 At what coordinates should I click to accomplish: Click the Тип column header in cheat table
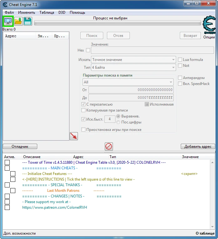point(144,157)
